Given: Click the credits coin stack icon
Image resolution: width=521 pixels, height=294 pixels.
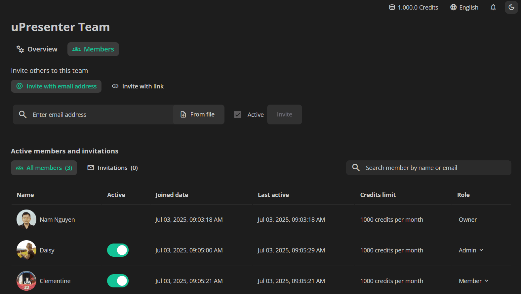Looking at the screenshot, I should pyautogui.click(x=392, y=7).
